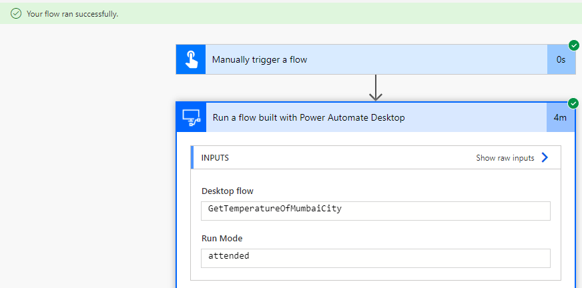The width and height of the screenshot is (582, 288).
Task: Click the Run Mode label
Action: point(222,238)
